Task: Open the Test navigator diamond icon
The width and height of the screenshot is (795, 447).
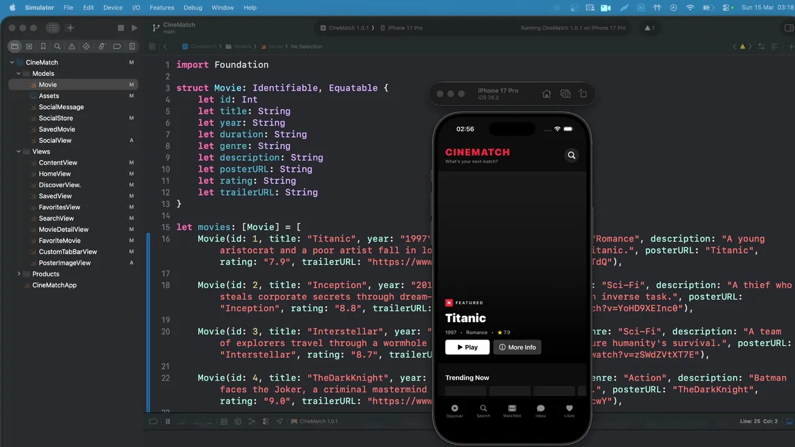Action: [87, 47]
